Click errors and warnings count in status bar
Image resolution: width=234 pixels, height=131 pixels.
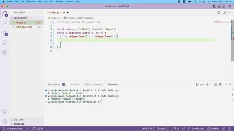[x=38, y=128]
